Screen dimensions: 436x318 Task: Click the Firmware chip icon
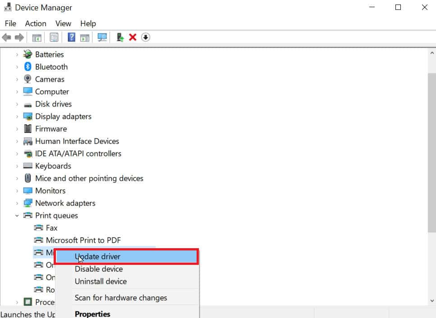pos(28,128)
